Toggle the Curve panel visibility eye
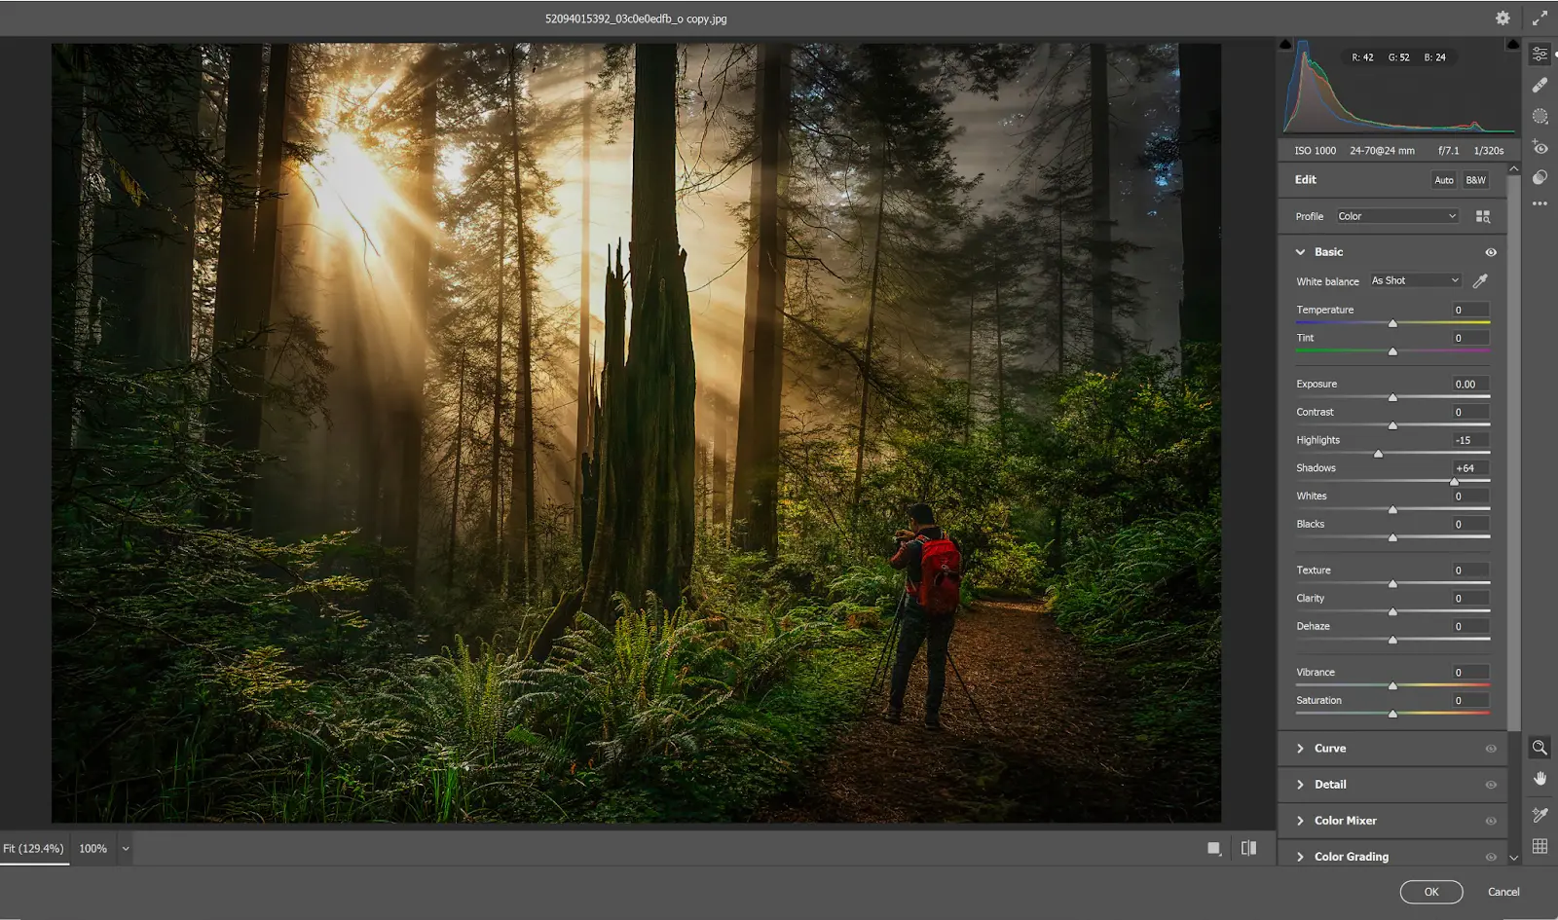This screenshot has height=920, width=1558. pos(1490,748)
